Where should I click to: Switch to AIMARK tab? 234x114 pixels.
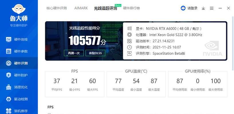click(x=81, y=8)
